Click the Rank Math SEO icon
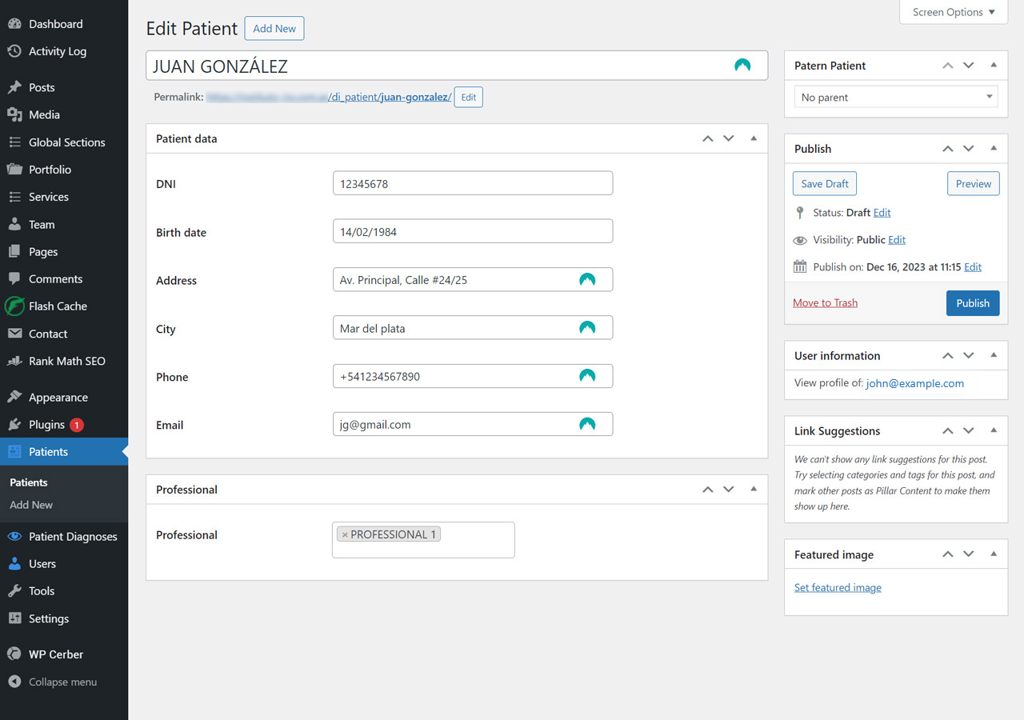1024x720 pixels. click(x=14, y=361)
